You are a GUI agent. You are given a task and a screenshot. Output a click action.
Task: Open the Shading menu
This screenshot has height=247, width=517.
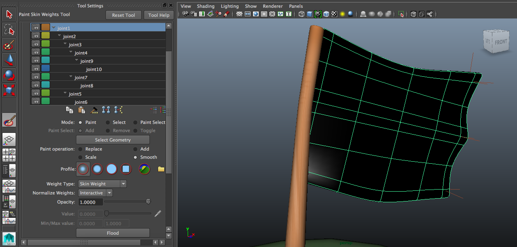206,6
